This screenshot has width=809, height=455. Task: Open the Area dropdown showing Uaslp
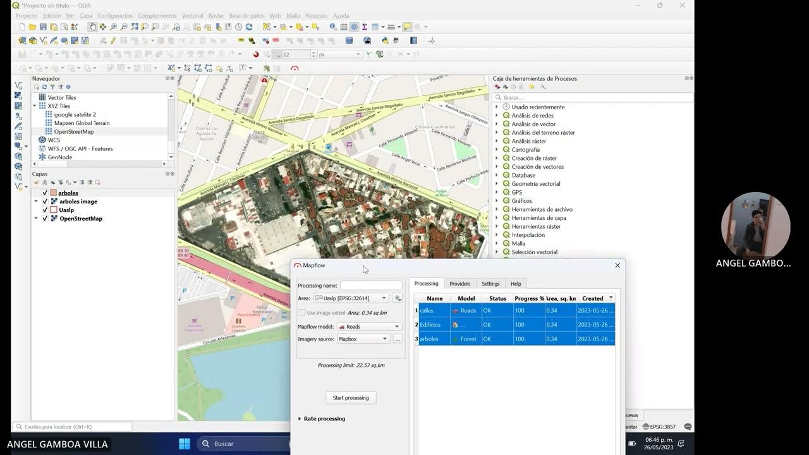351,298
